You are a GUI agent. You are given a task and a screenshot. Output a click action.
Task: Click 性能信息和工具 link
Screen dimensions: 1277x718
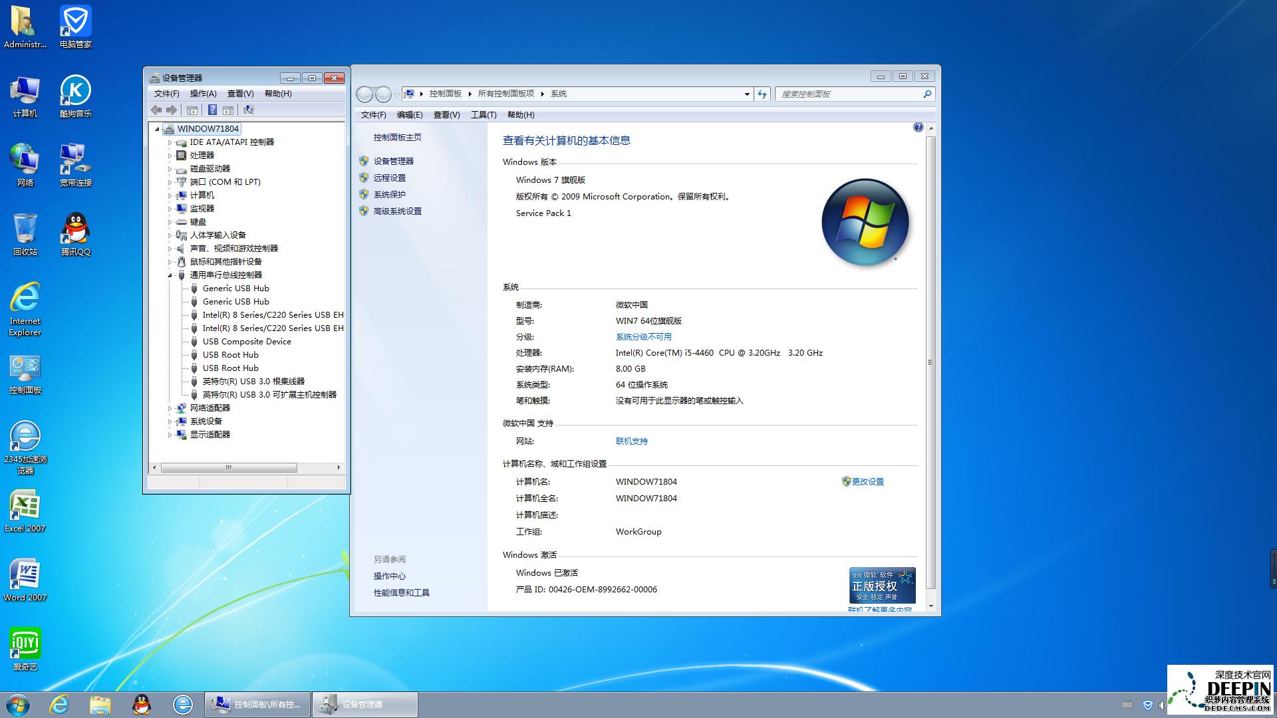pos(402,591)
